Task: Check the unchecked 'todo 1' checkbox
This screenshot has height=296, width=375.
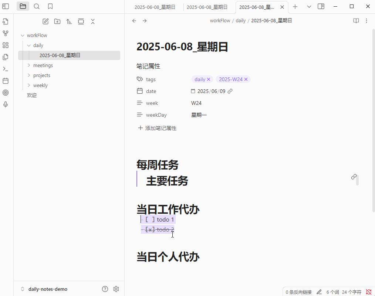Action: click(x=150, y=219)
